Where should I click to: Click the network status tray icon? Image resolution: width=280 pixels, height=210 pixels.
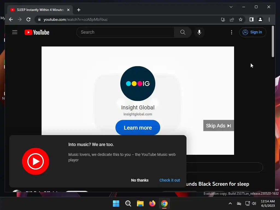(x=247, y=203)
